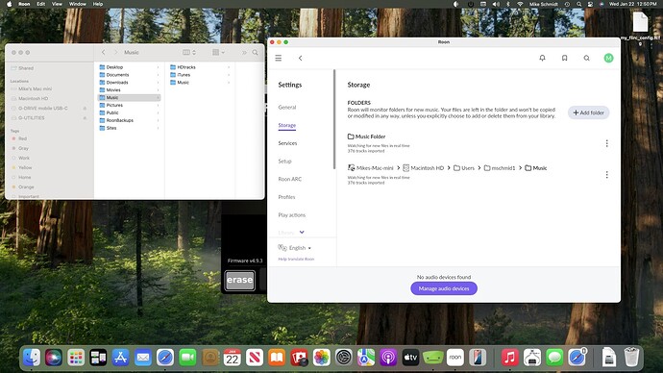Expand the HDtracks folder in Finder

point(229,67)
